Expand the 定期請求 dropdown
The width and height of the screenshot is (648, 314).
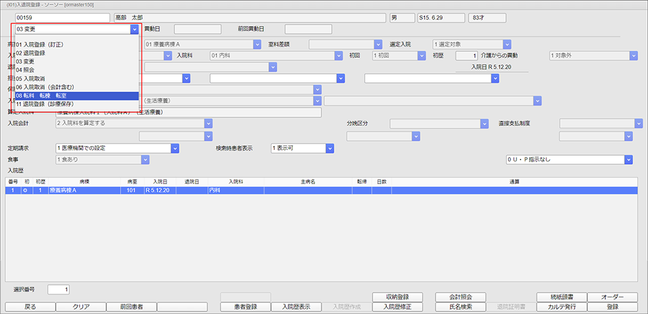tap(174, 148)
